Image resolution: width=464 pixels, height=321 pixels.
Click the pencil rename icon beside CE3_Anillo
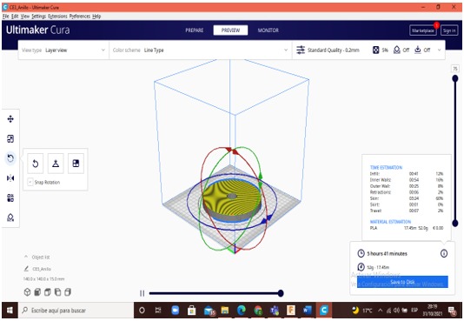26,269
